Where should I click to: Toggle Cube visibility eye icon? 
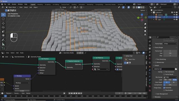174,17
